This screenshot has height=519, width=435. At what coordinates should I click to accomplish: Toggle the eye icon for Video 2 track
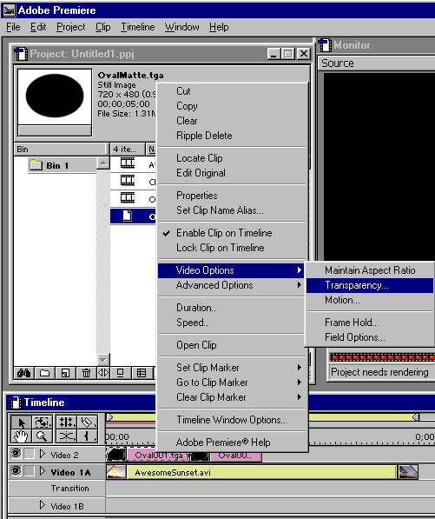(16, 454)
